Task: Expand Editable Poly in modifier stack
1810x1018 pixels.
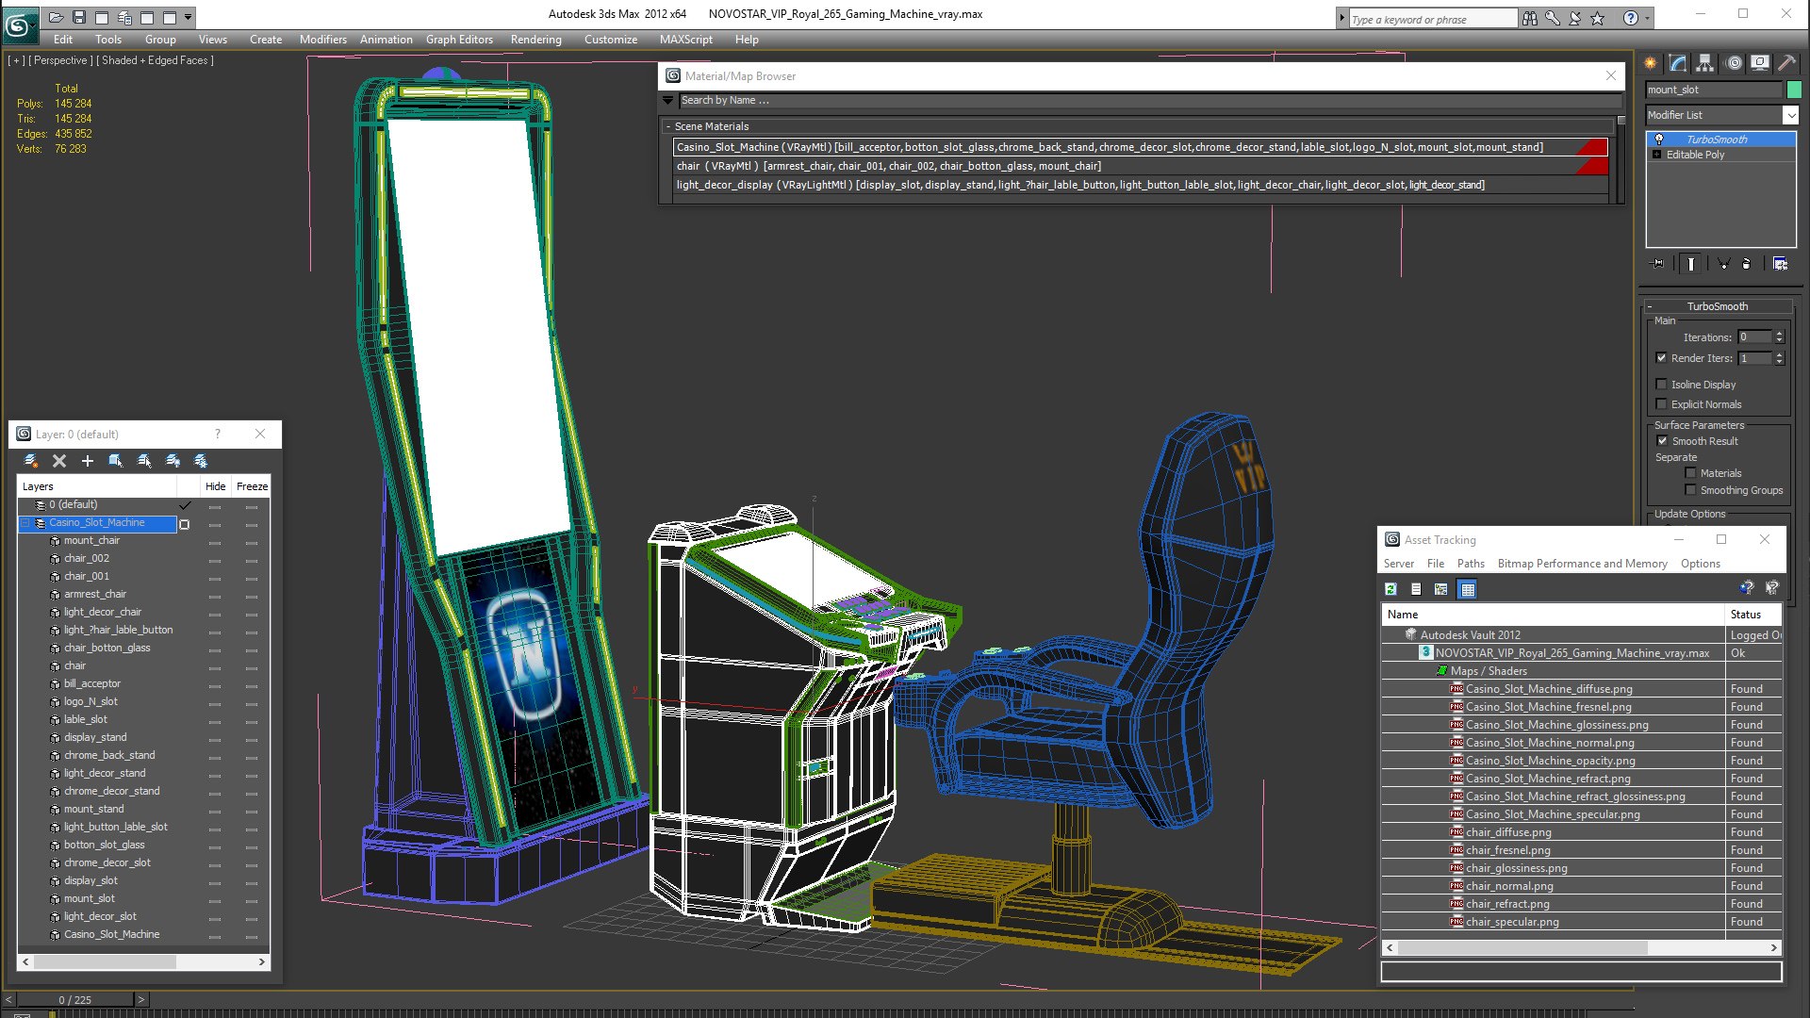Action: 1657,155
